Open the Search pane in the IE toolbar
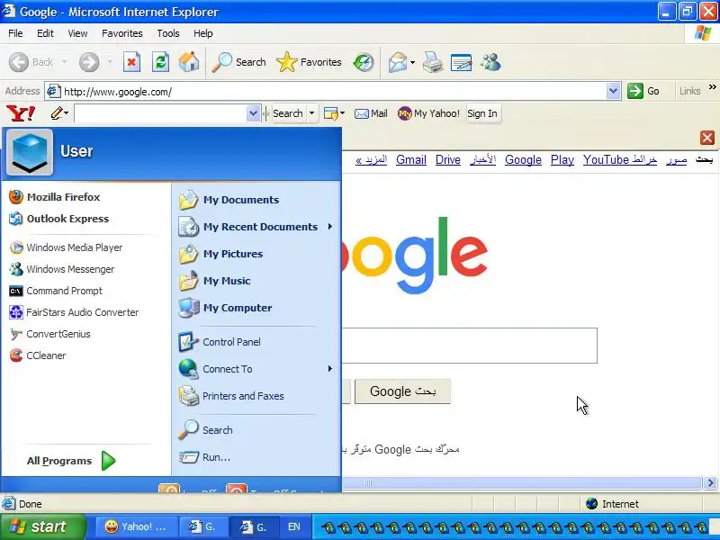Viewport: 720px width, 540px height. 238,62
